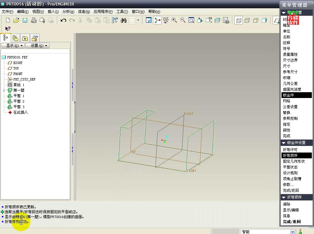Viewport: 314px width, 234px height.
Task: Toggle orient mode icon
Action: click(x=166, y=20)
